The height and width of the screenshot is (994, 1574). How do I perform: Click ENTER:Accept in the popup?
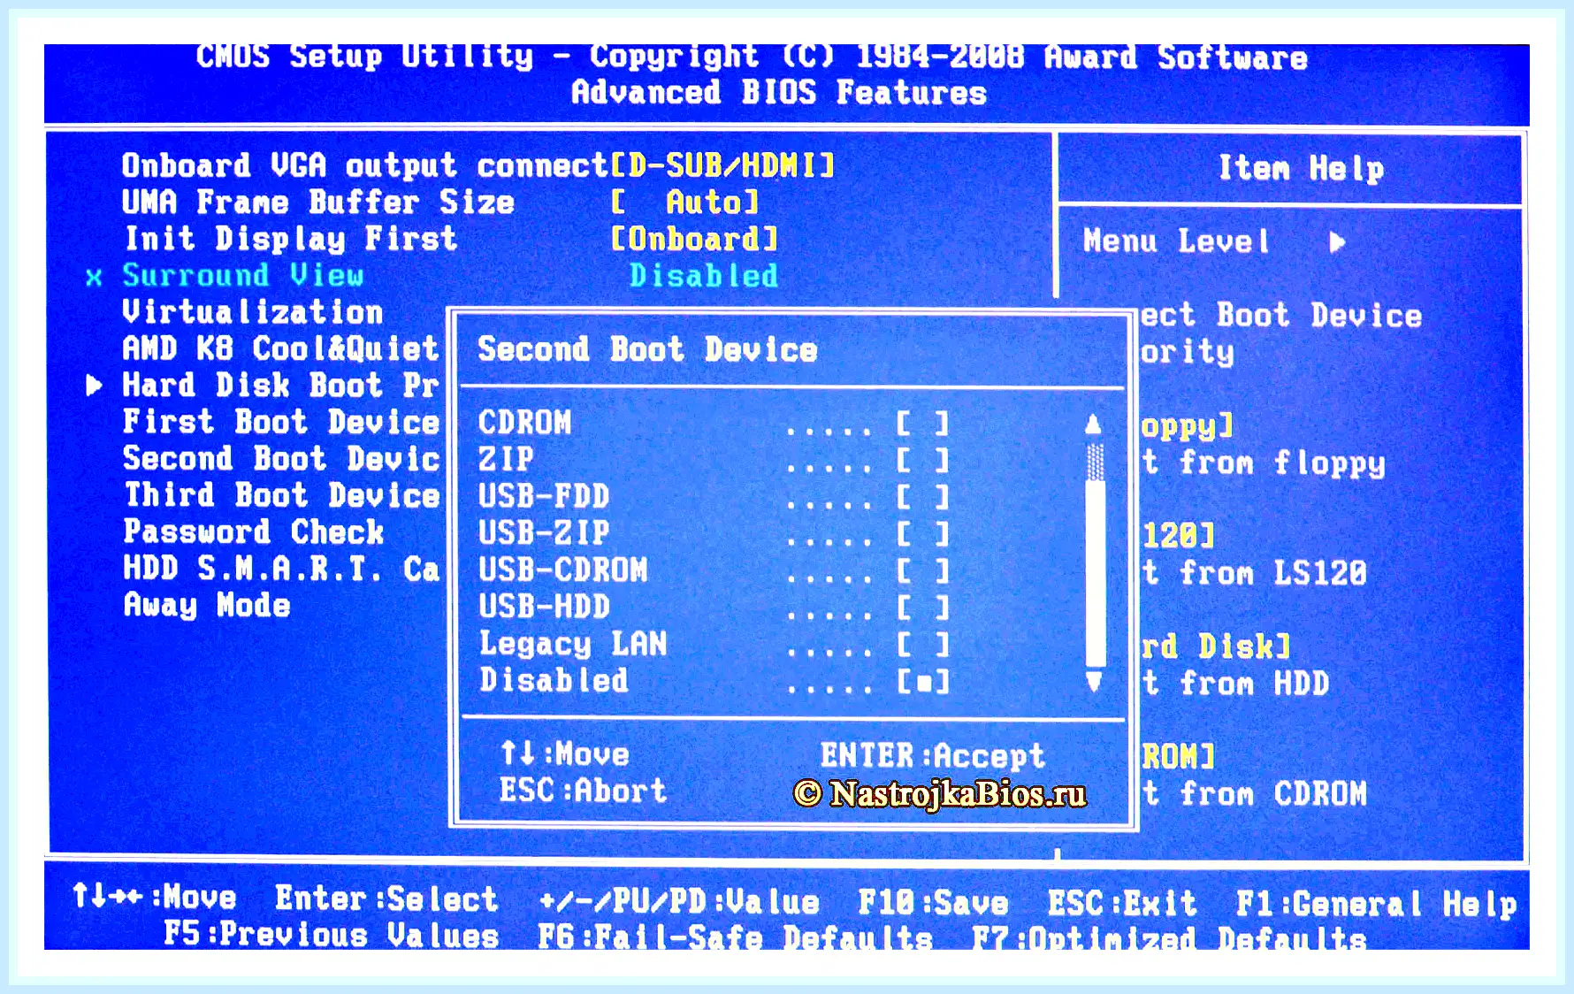pos(932,756)
